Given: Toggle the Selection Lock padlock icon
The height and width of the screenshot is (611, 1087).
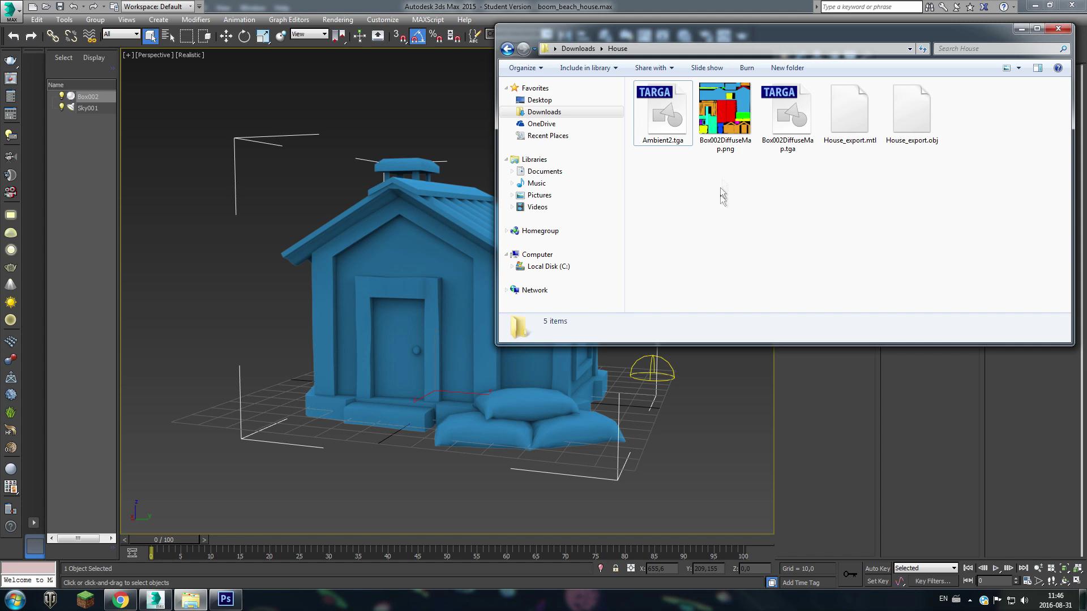Looking at the screenshot, I should coord(615,569).
